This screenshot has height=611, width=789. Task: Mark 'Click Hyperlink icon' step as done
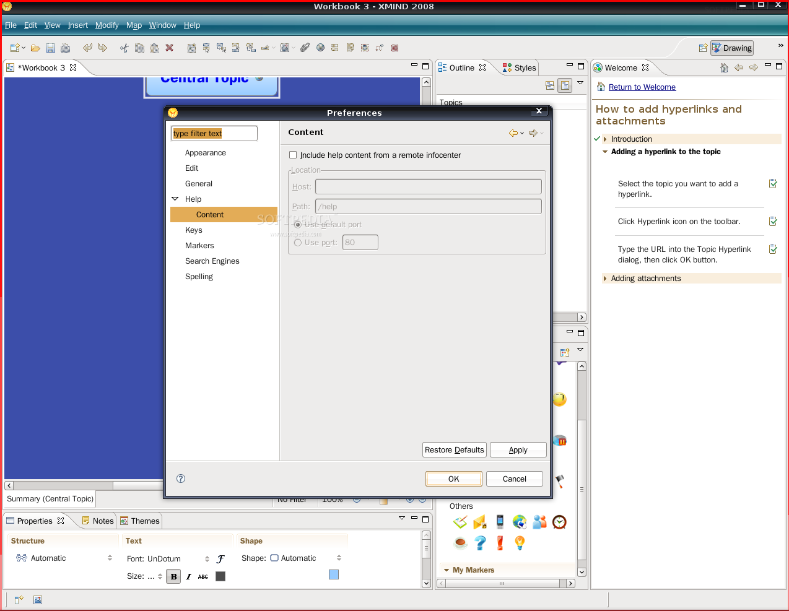773,222
